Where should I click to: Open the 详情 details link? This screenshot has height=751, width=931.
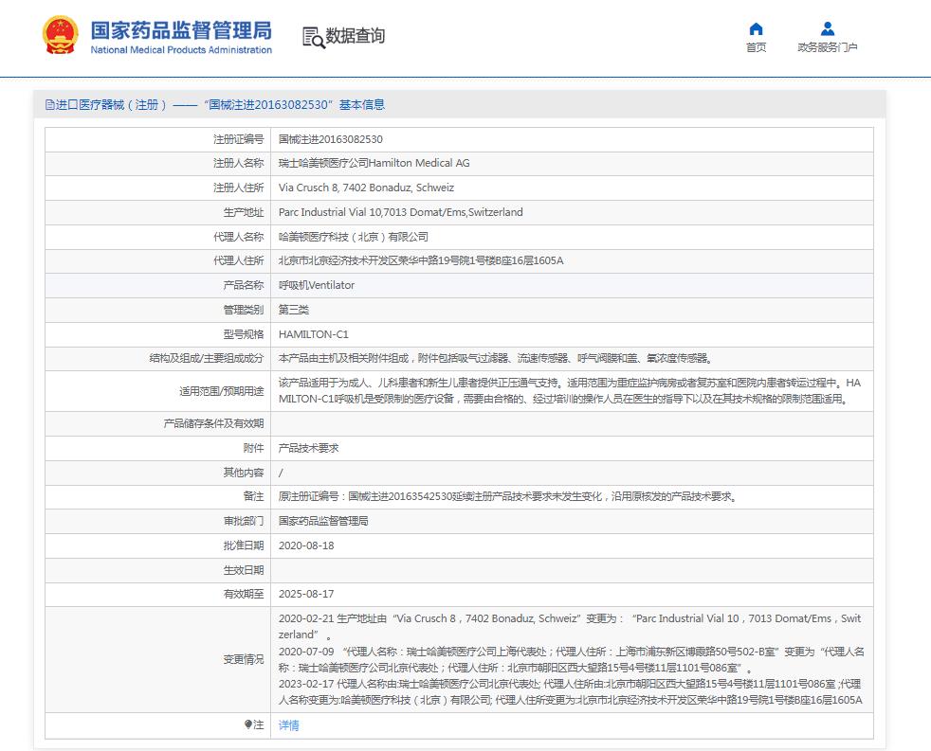tap(288, 724)
